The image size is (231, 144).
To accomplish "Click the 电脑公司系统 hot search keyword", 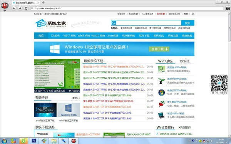I will [141, 28].
